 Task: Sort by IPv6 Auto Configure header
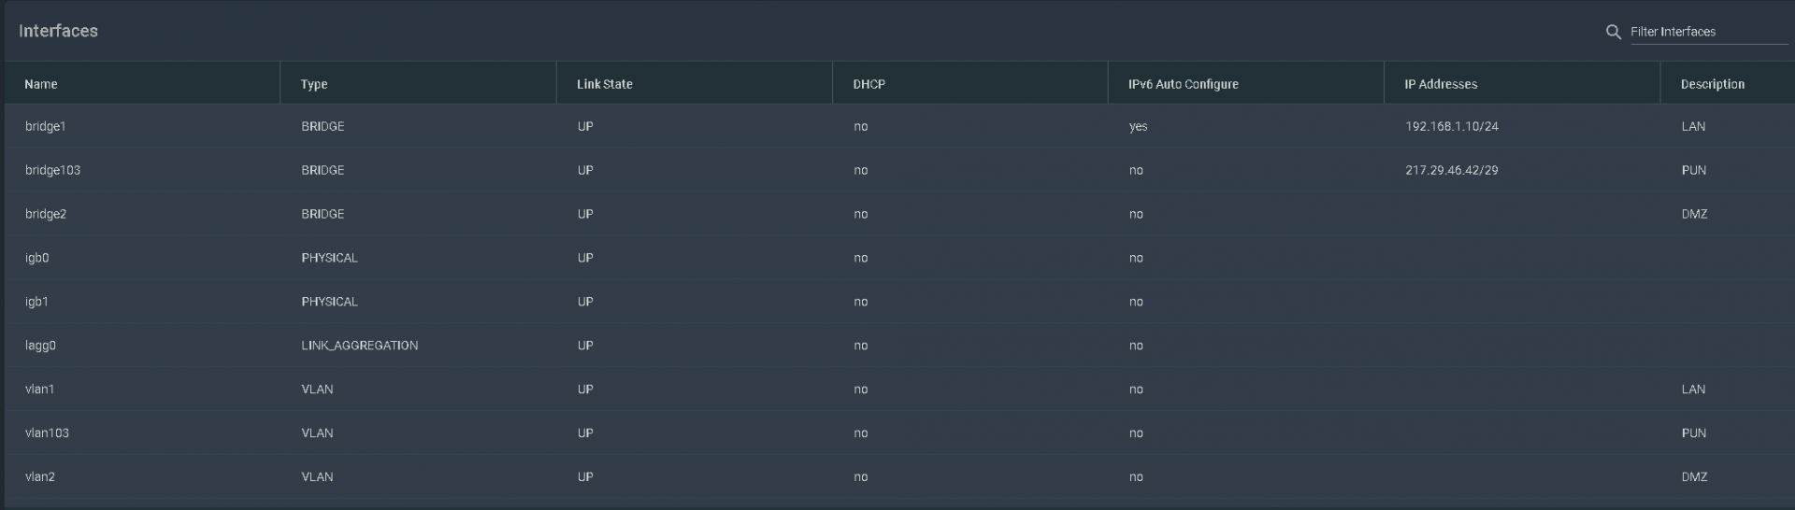tap(1184, 84)
